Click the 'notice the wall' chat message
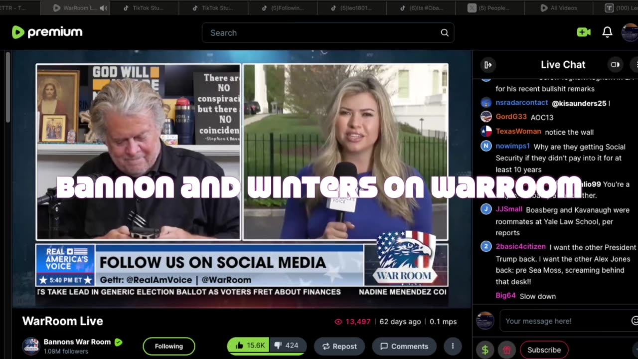The image size is (638, 359). pos(569,132)
